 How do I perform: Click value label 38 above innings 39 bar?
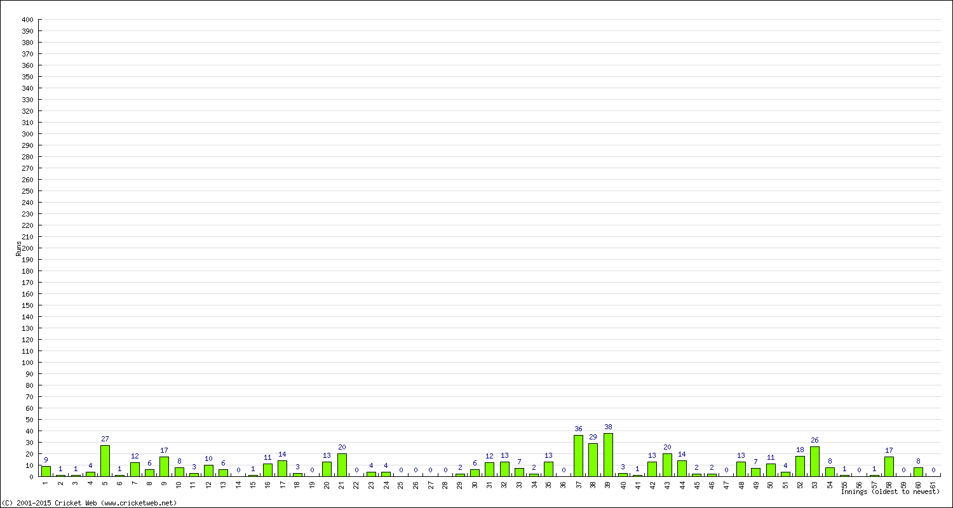(x=608, y=427)
